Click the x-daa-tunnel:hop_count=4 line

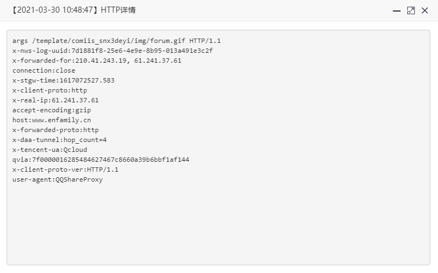click(59, 140)
